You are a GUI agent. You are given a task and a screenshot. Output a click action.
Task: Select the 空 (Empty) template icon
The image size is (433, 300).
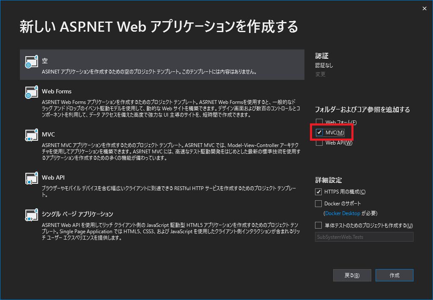(x=31, y=62)
